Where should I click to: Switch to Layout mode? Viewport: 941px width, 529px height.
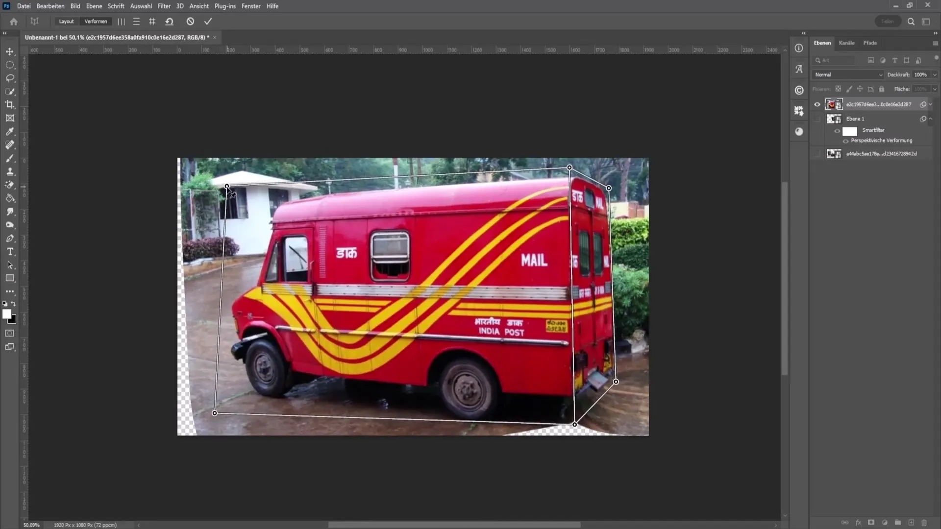coord(66,22)
